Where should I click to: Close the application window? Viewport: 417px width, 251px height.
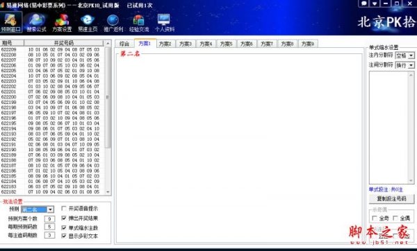pos(410,3)
